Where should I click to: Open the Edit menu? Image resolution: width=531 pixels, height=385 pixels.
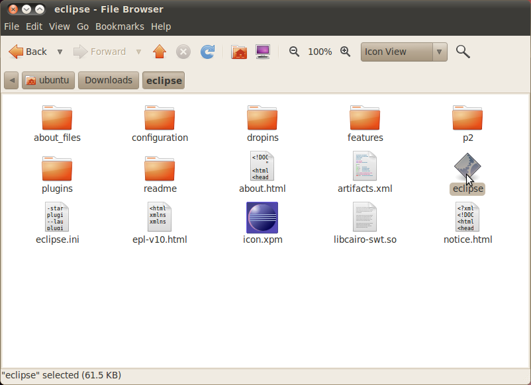34,26
